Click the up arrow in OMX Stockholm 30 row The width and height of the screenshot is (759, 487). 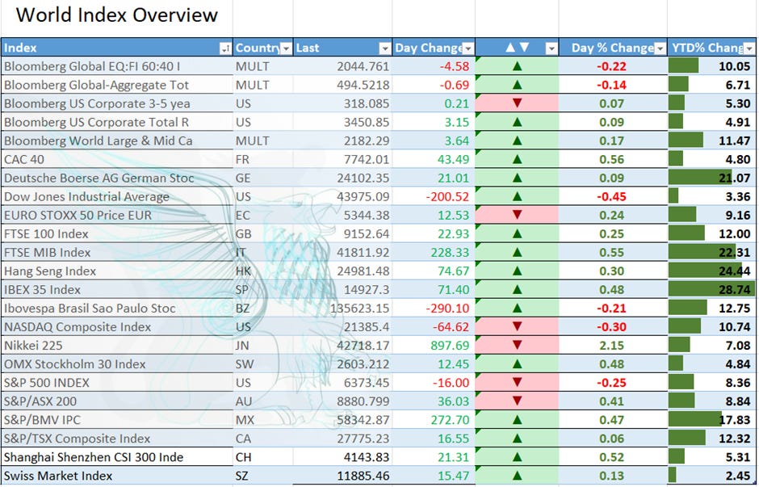click(x=517, y=364)
